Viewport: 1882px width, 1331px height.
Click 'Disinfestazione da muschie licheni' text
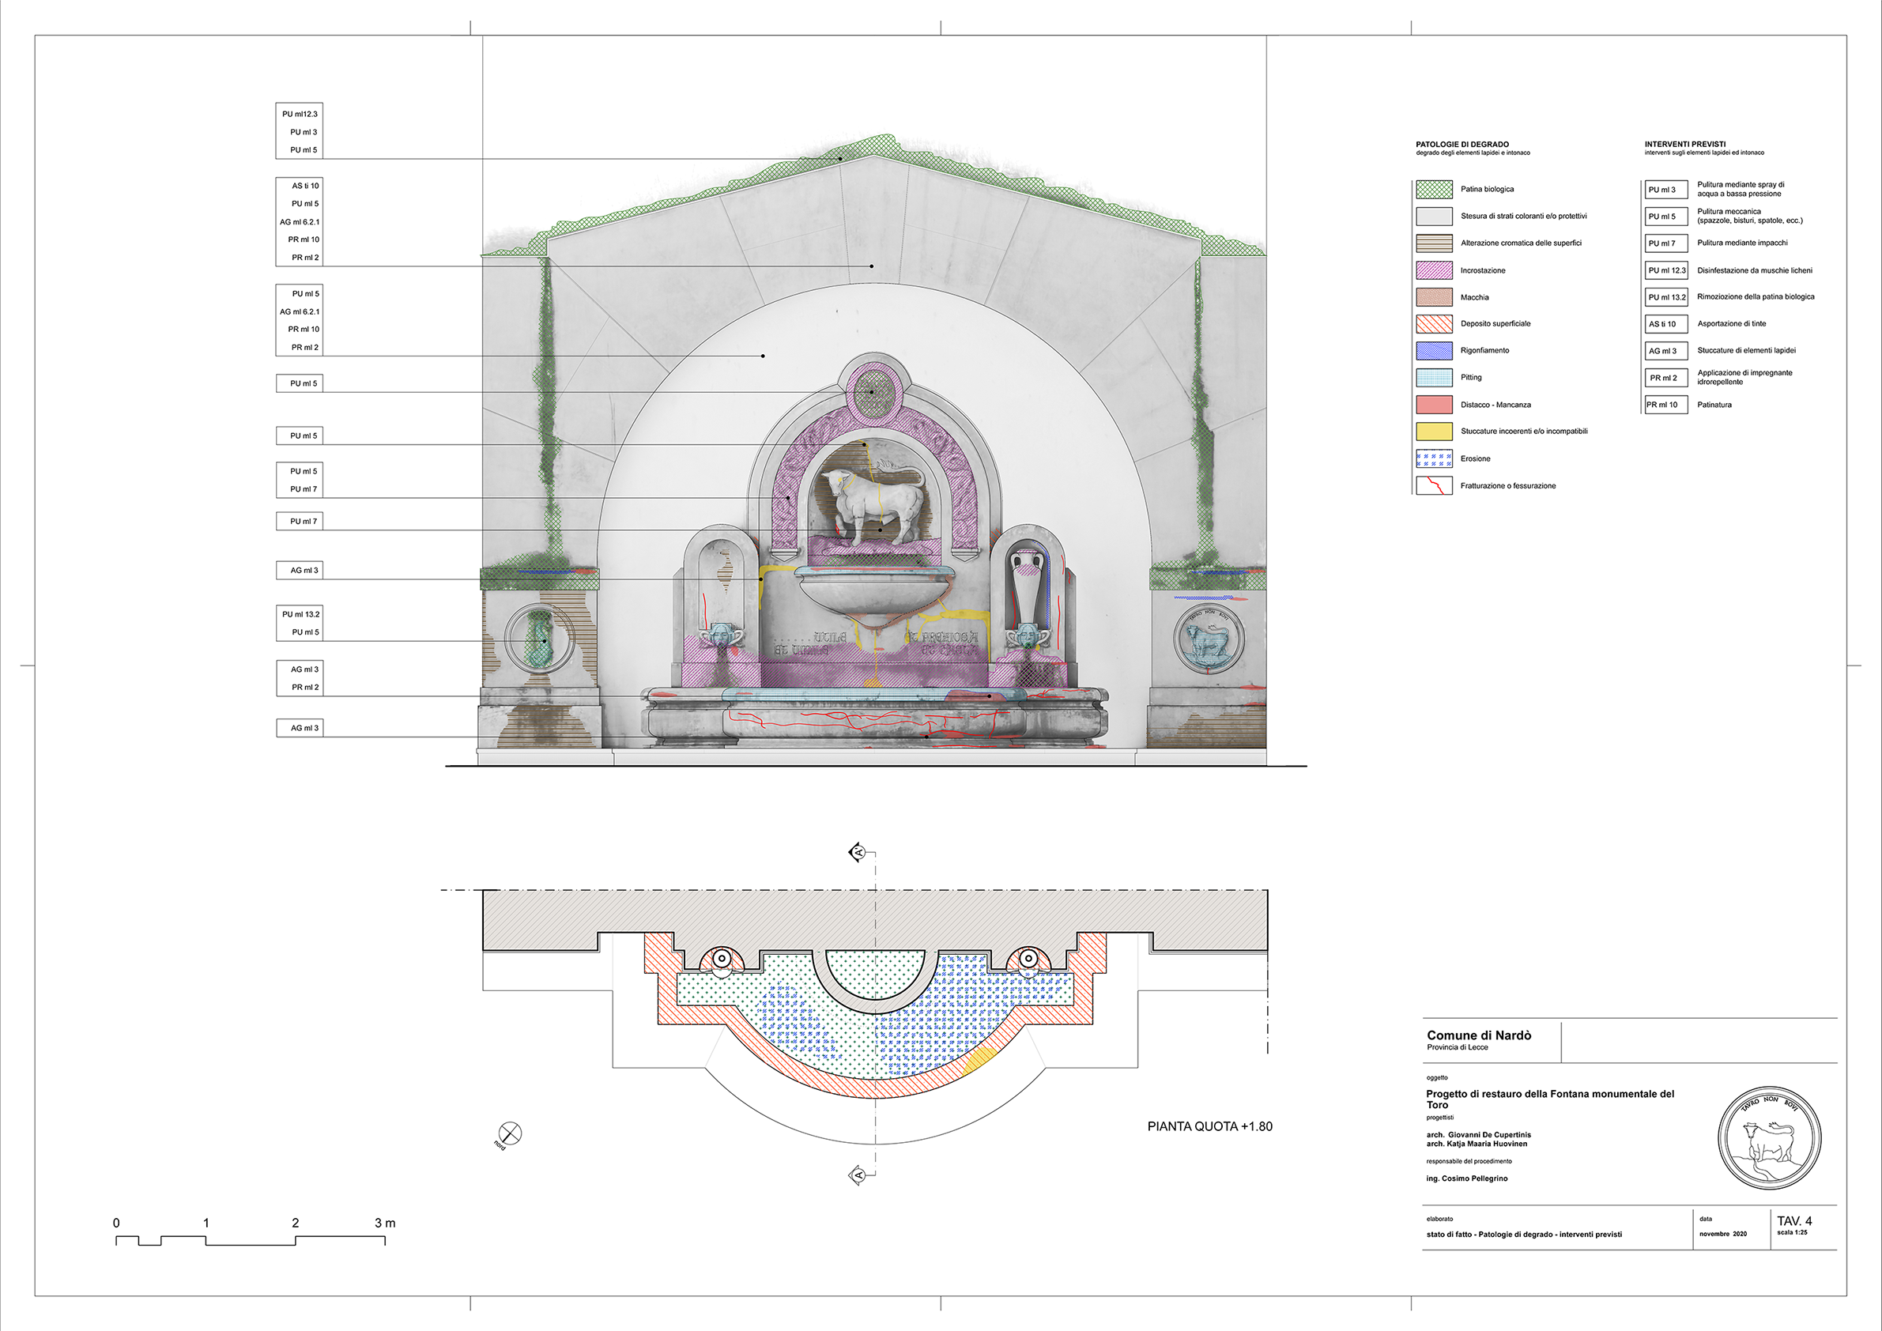[x=1755, y=270]
